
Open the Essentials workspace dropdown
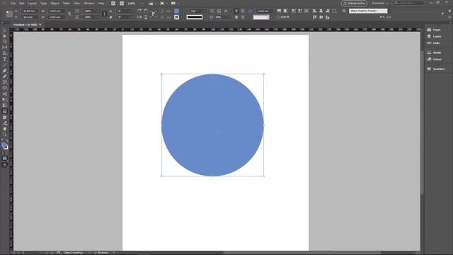(380, 3)
